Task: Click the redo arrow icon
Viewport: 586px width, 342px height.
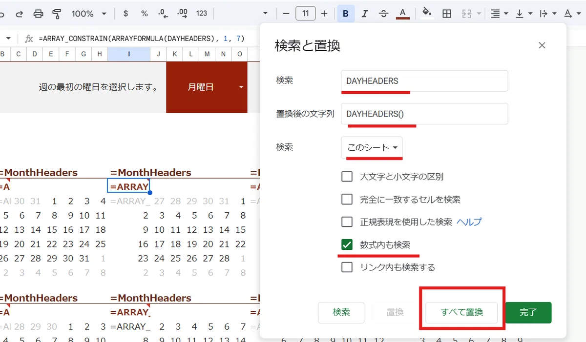Action: tap(19, 14)
